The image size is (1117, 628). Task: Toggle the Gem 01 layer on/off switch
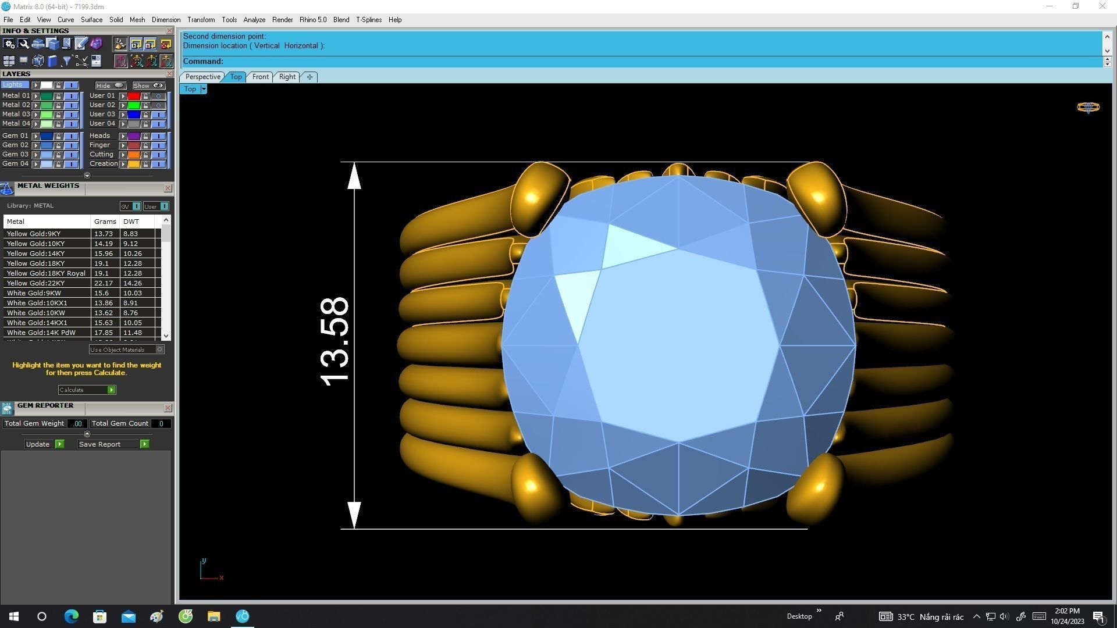(x=71, y=136)
